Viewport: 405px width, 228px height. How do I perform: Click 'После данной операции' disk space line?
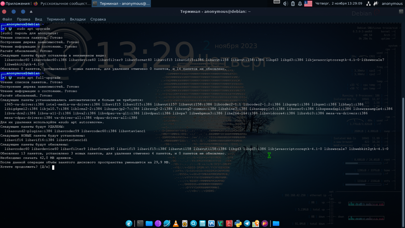tap(85, 162)
